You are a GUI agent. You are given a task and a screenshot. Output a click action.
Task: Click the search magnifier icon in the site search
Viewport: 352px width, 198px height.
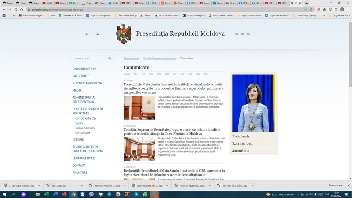coord(110,59)
